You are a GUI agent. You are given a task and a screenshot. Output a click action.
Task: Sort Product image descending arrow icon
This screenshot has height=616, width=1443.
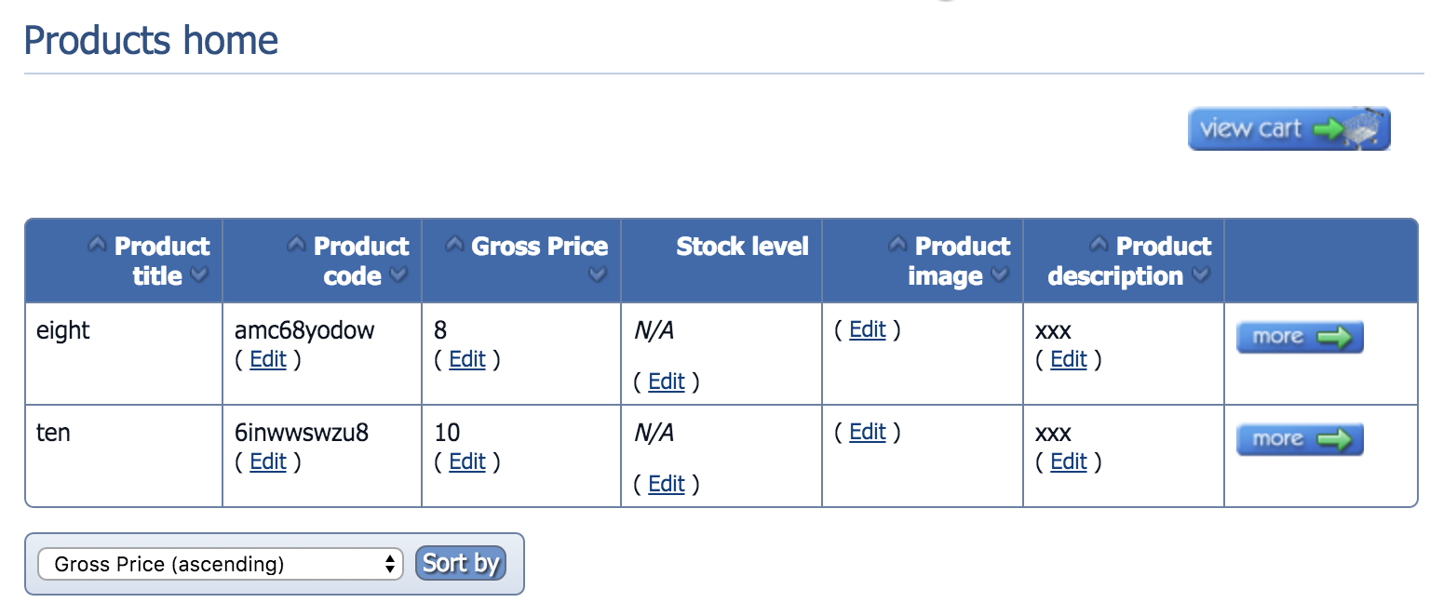point(1000,275)
